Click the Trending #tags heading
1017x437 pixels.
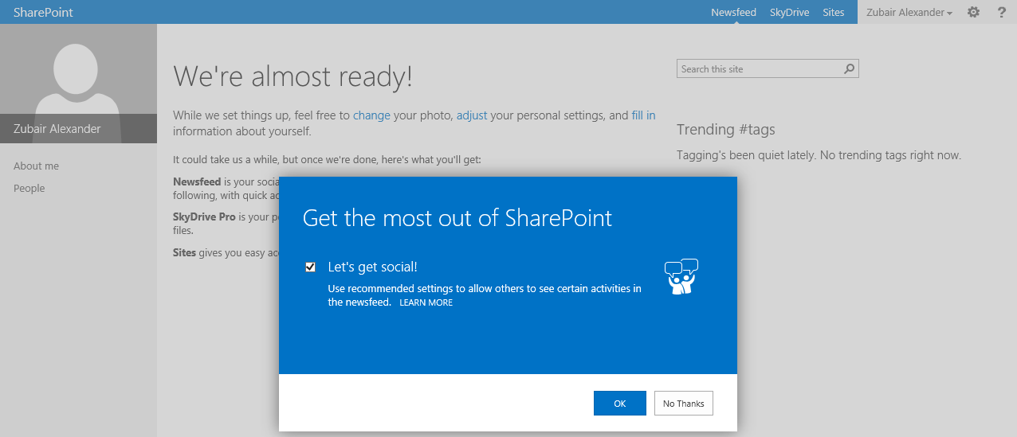[726, 130]
